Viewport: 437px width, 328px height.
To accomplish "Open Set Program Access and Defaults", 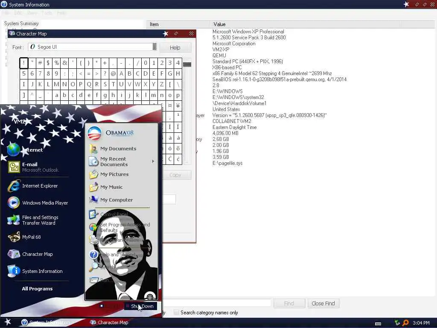I will pos(120,227).
